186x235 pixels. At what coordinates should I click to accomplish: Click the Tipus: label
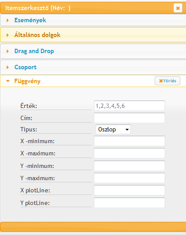pyautogui.click(x=29, y=129)
